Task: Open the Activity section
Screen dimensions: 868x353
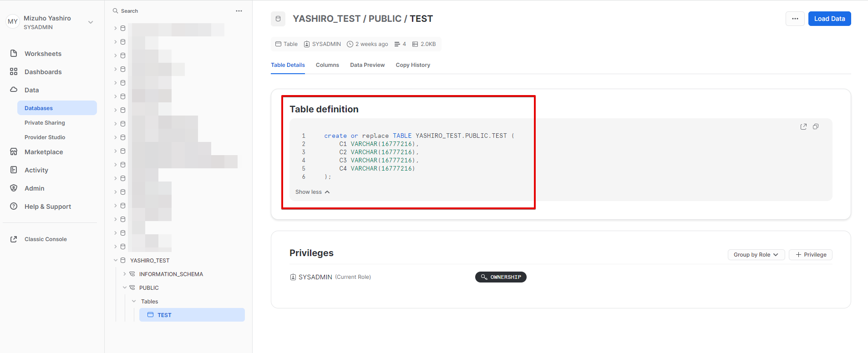Action: pos(36,170)
